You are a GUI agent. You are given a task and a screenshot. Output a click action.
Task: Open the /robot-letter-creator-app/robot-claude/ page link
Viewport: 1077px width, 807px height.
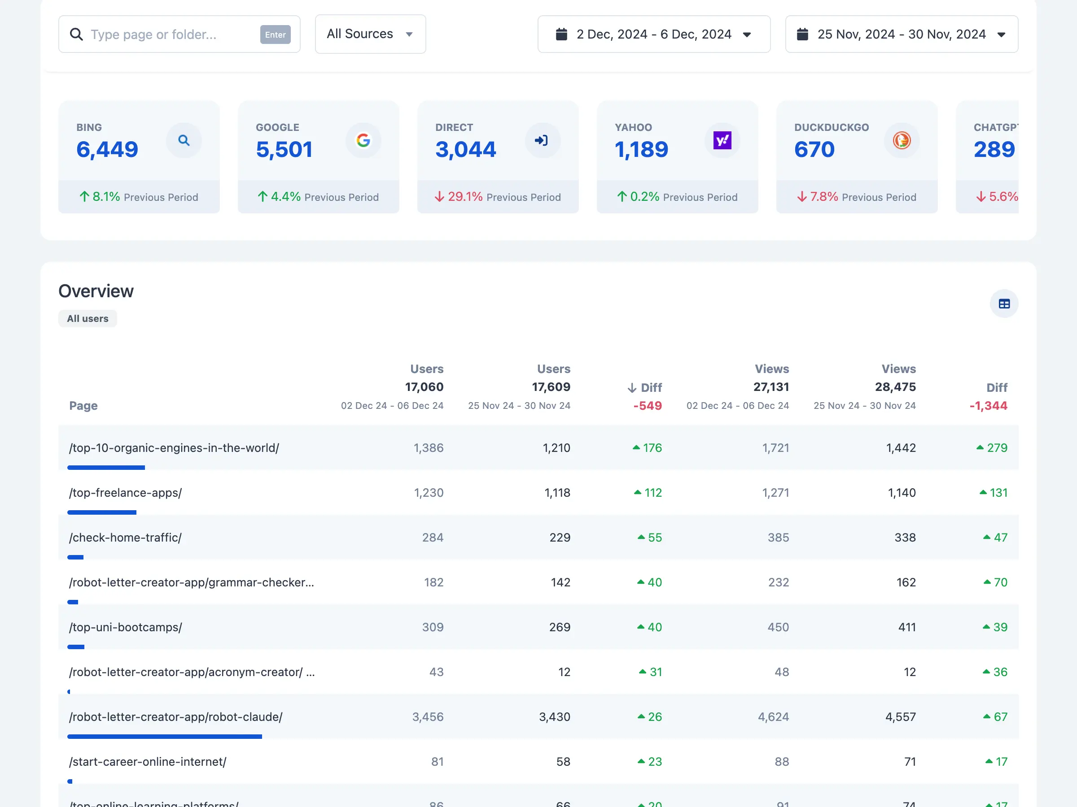(x=176, y=717)
